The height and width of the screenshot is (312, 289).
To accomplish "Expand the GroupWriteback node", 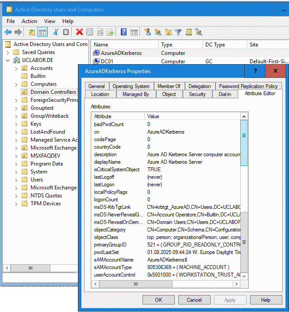I will tap(16, 116).
